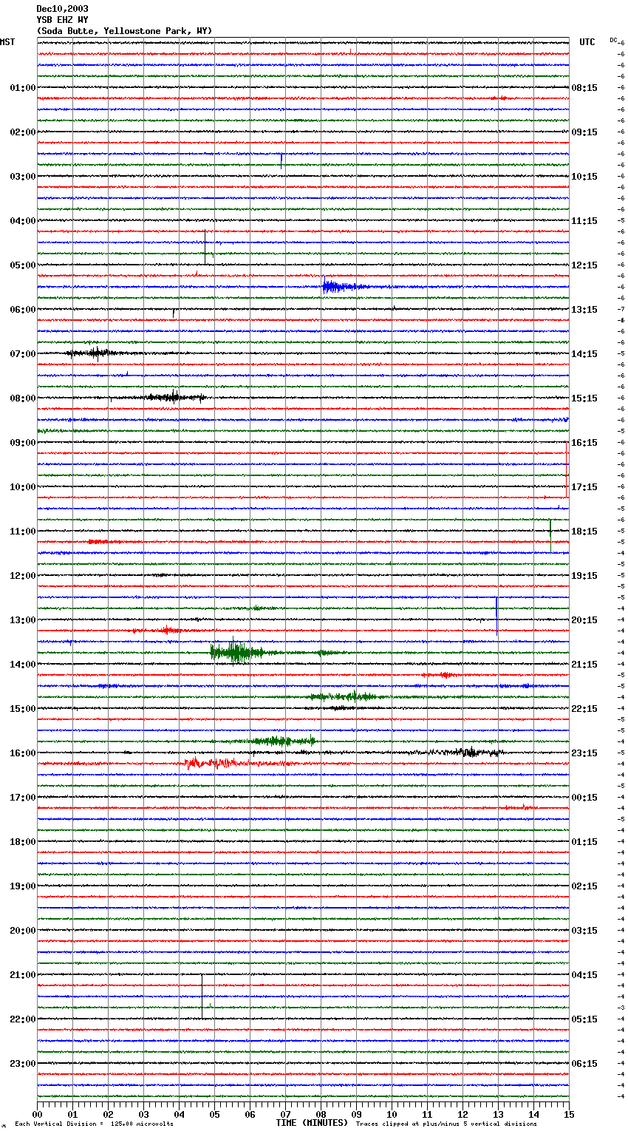The image size is (628, 1134).
Task: Click the 10:15 UTC time label
Action: tap(584, 177)
